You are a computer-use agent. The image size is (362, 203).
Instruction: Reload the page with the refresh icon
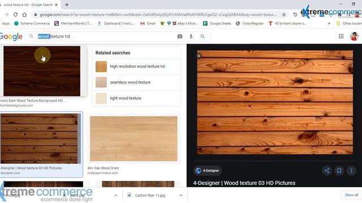(x=15, y=15)
